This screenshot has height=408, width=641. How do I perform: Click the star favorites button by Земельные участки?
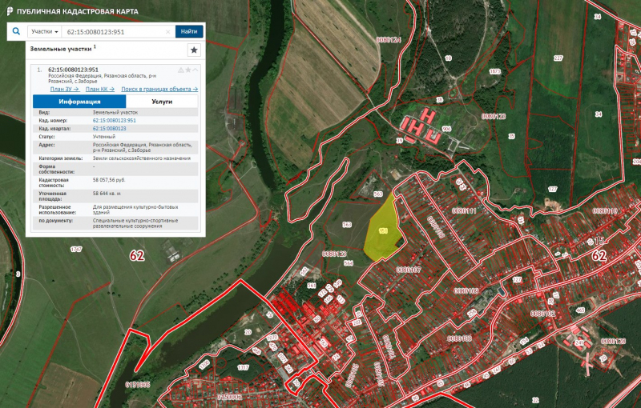point(194,50)
